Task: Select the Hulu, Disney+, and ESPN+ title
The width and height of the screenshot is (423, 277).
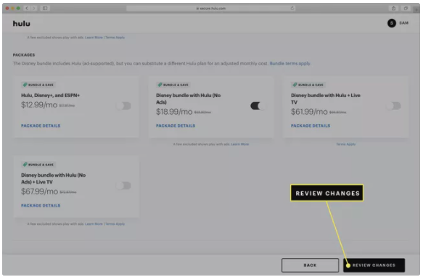Action: tap(51, 96)
